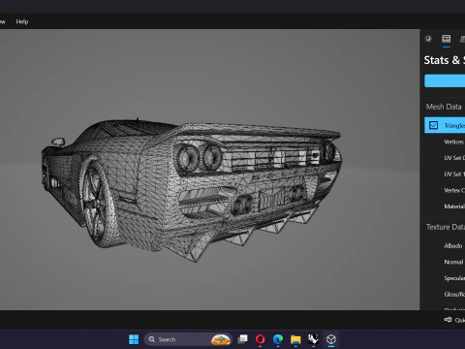Open the Environment & Lighting sun tab
Image resolution: width=465 pixels, height=349 pixels.
(428, 39)
